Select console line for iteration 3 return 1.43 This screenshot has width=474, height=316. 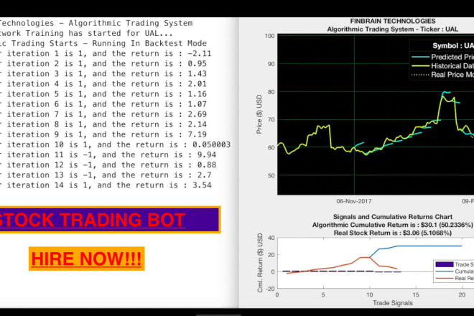click(x=103, y=74)
